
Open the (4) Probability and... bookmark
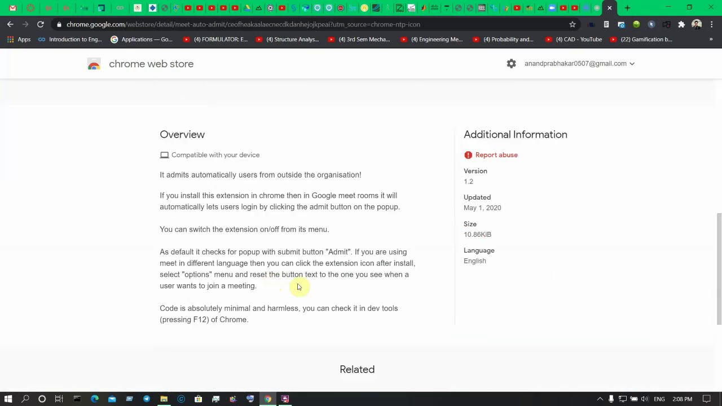(503, 39)
